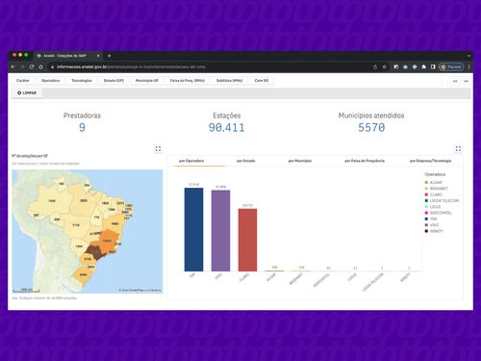Open the Tecnologias filter dropdown

(x=82, y=81)
